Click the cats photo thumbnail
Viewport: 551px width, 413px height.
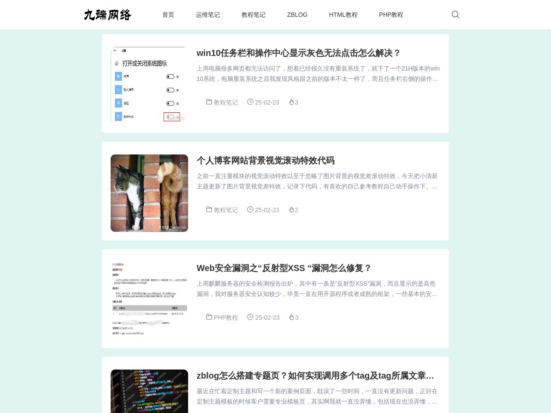[149, 193]
